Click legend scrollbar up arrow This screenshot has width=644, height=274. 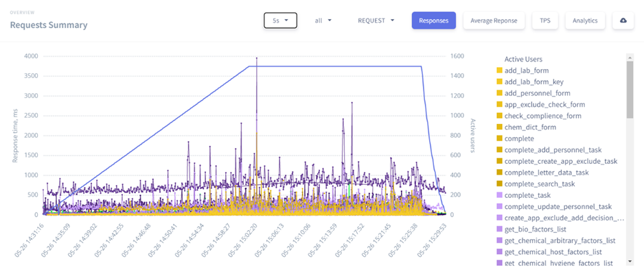(x=630, y=57)
